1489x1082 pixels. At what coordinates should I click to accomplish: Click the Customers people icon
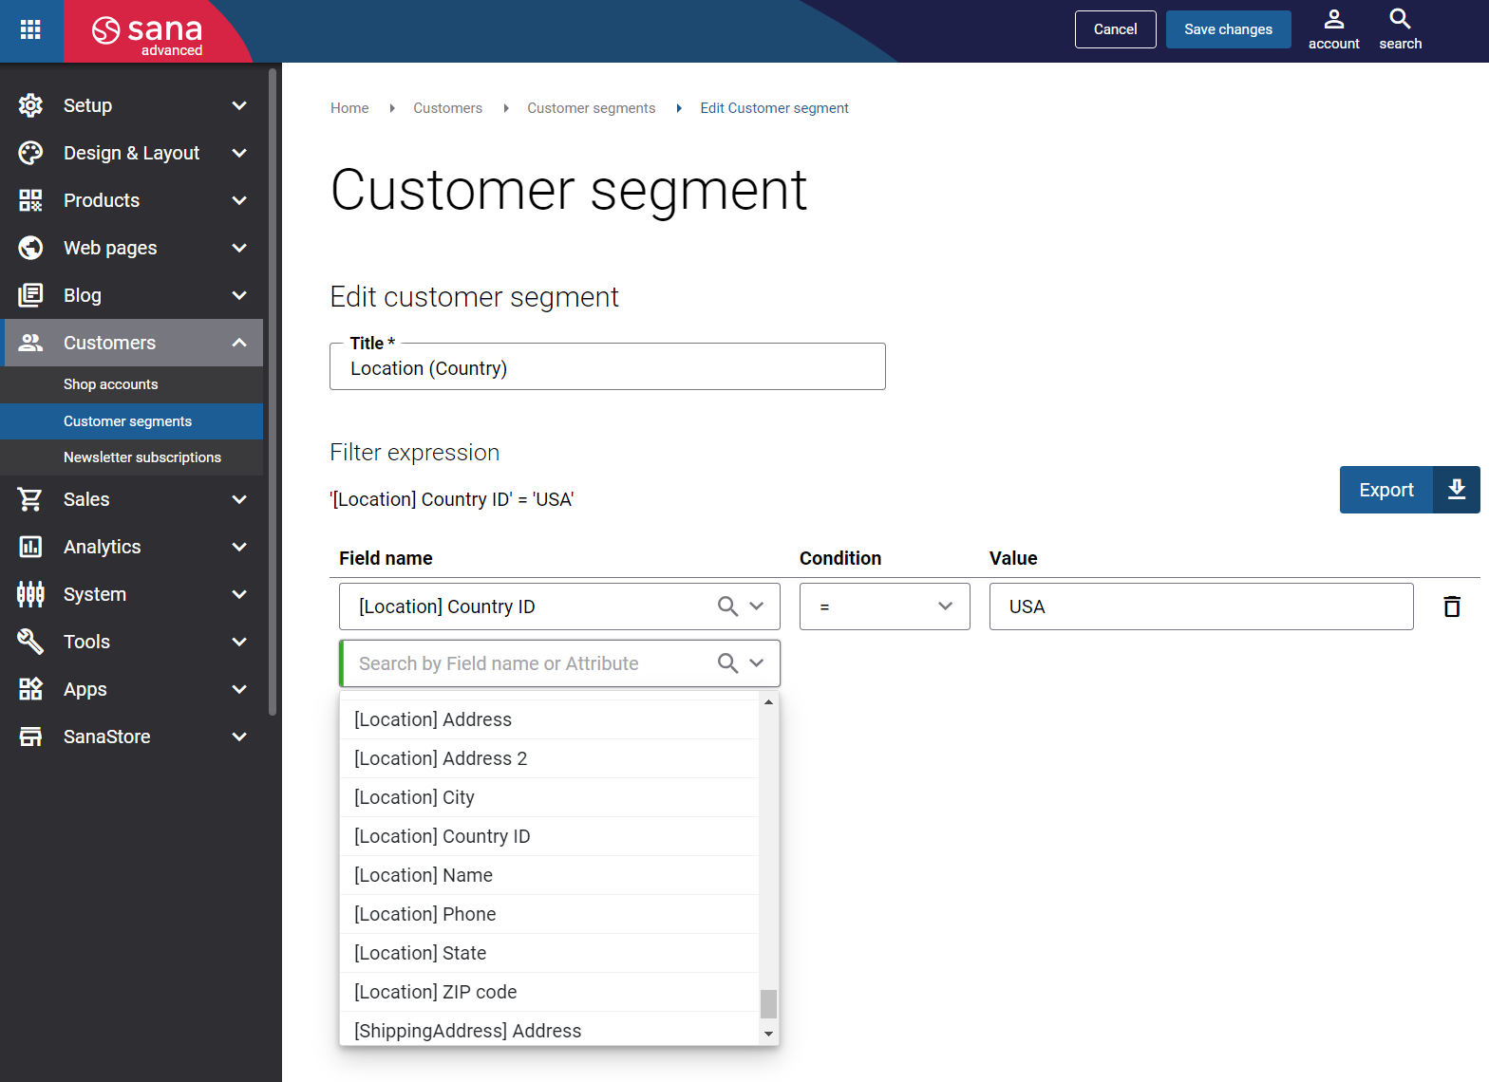tap(30, 343)
